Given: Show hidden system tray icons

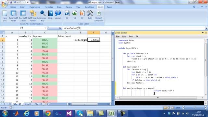Looking at the screenshot, I should pos(164,113).
